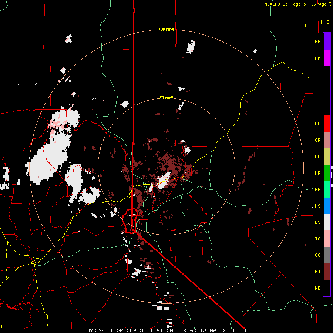Click the GR legend color swatch

tap(327, 140)
